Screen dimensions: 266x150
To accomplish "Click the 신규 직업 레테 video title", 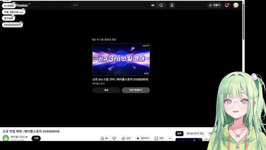I will (x=31, y=132).
